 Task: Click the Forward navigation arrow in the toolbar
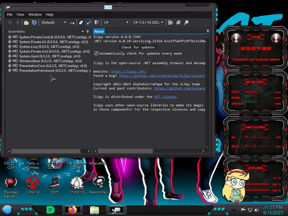tap(18, 22)
